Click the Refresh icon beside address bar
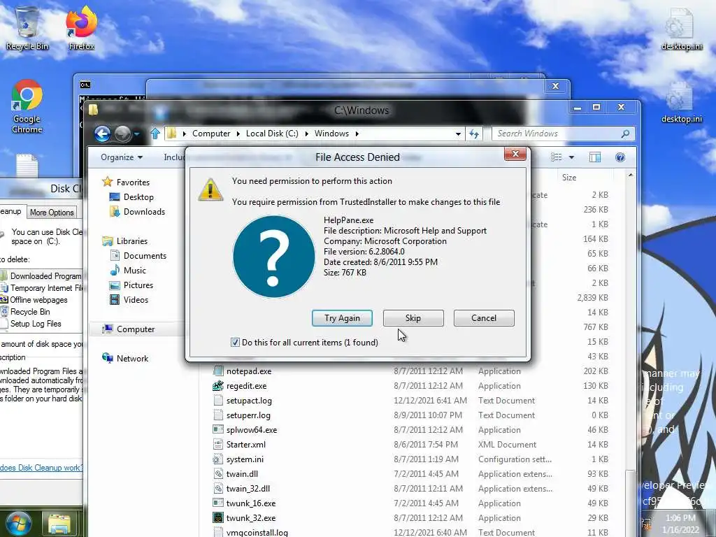Viewport: 716px width, 537px height. [x=474, y=134]
